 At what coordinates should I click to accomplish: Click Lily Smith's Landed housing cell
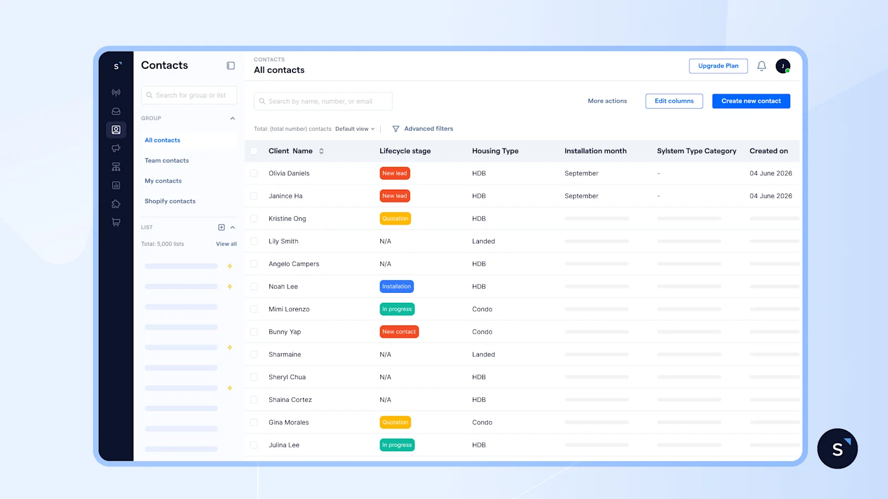click(x=483, y=241)
